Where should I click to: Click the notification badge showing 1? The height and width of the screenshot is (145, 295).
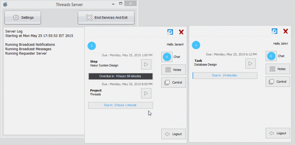pyautogui.click(x=196, y=45)
